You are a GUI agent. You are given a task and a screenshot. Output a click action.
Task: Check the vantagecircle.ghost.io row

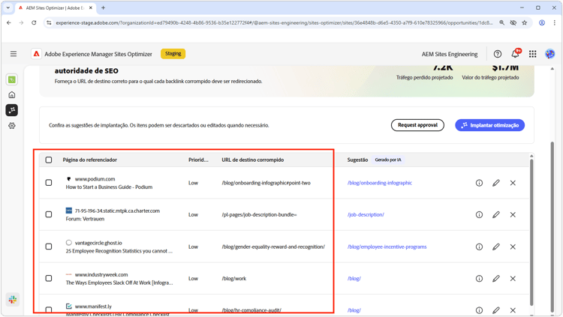pyautogui.click(x=49, y=247)
